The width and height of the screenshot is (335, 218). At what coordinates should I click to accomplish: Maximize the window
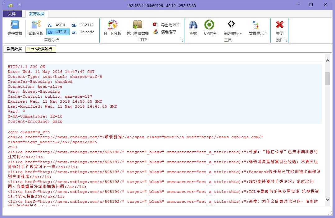(311, 5)
